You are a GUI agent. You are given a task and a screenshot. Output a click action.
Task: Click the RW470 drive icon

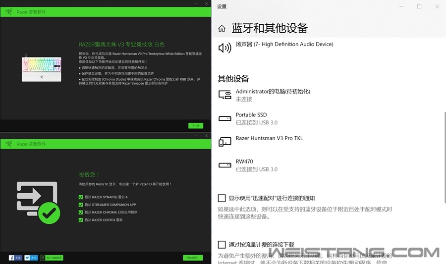(224, 165)
